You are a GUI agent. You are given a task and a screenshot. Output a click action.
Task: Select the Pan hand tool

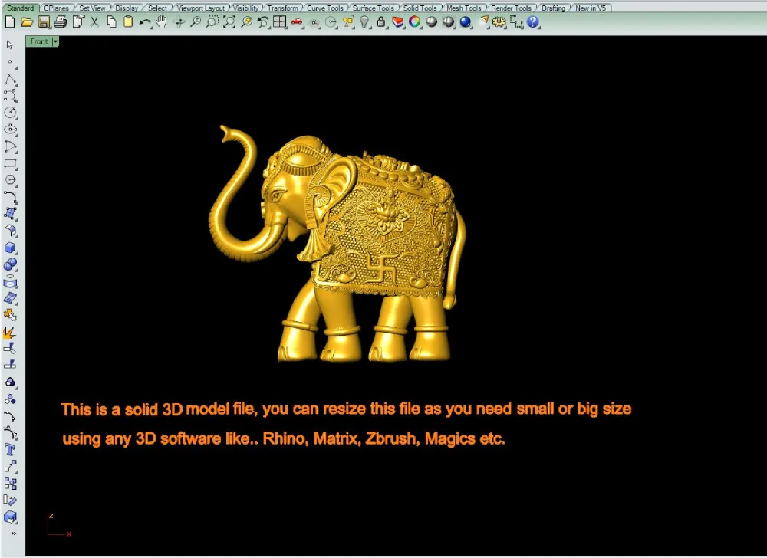[x=162, y=22]
